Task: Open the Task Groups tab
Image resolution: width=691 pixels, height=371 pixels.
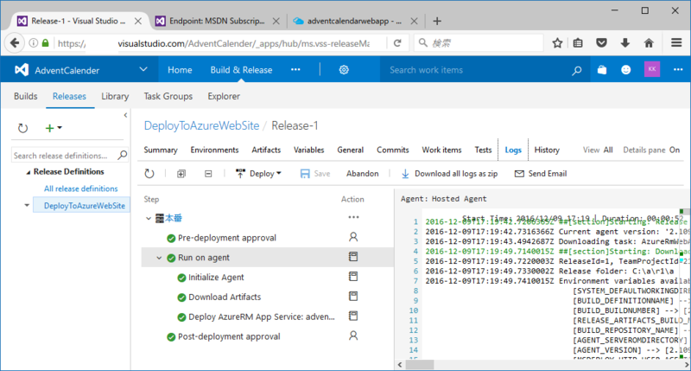Action: pyautogui.click(x=168, y=96)
